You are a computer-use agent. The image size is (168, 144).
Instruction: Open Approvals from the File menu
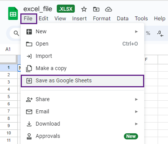pyautogui.click(x=82, y=136)
